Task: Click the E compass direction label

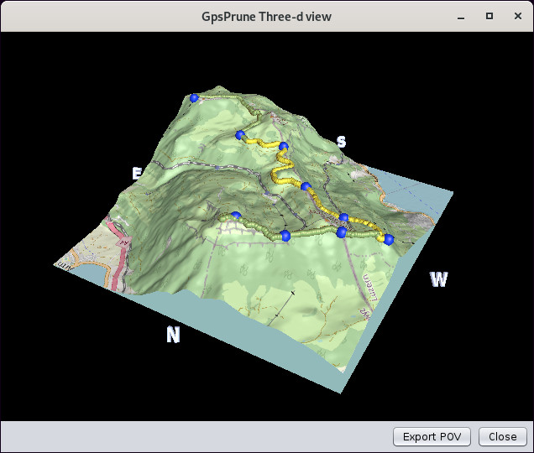Action: (137, 173)
